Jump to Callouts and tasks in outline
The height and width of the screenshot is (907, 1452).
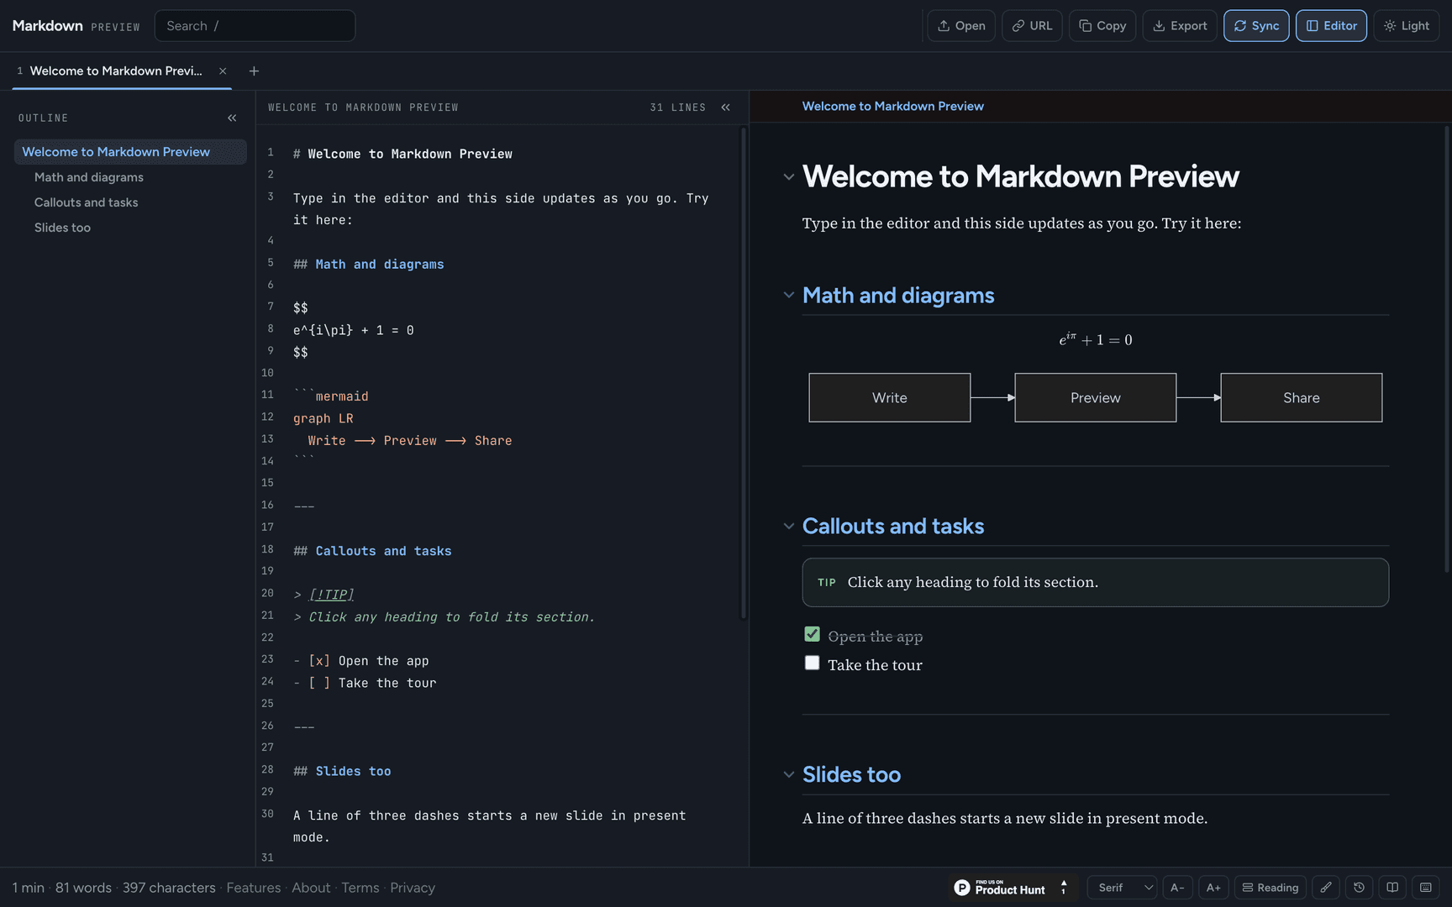[x=87, y=202]
